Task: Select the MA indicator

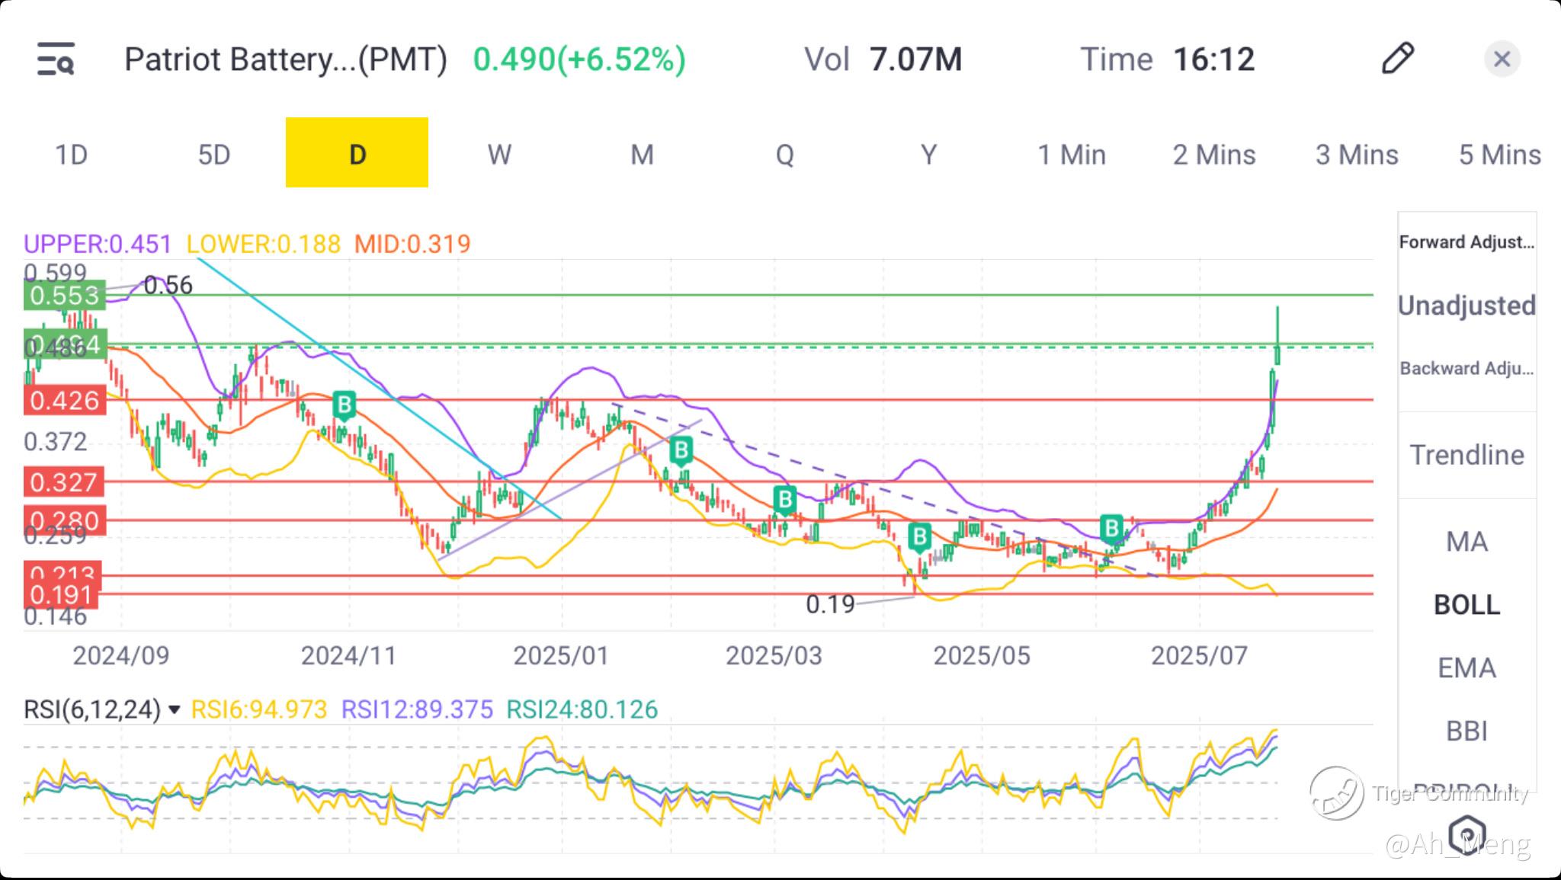Action: coord(1466,542)
